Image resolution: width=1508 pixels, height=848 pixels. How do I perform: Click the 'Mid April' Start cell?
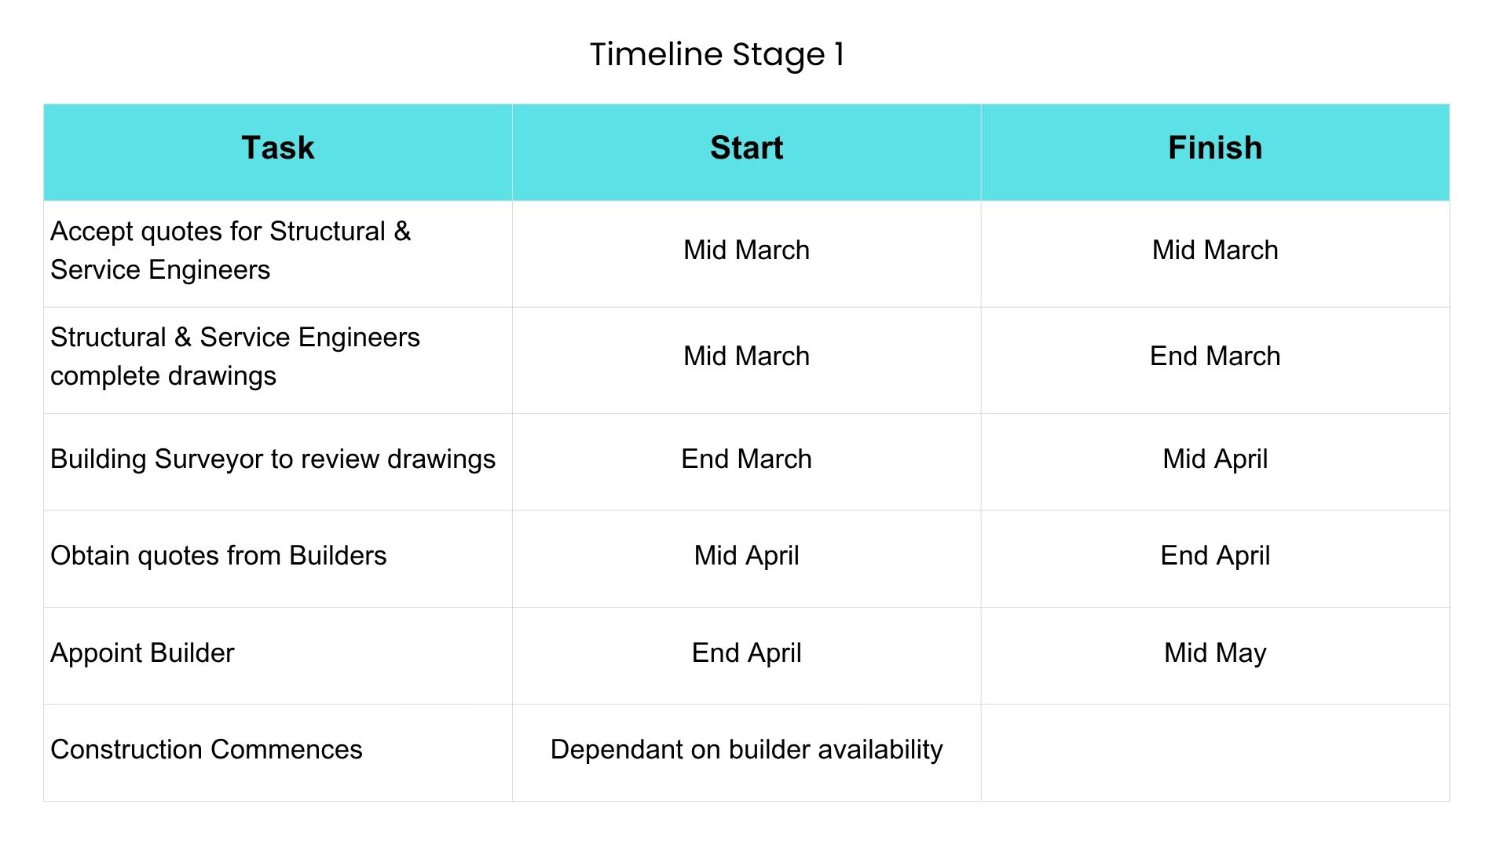pos(746,556)
